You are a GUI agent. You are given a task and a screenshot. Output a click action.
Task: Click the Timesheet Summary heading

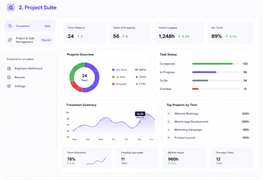[81, 105]
